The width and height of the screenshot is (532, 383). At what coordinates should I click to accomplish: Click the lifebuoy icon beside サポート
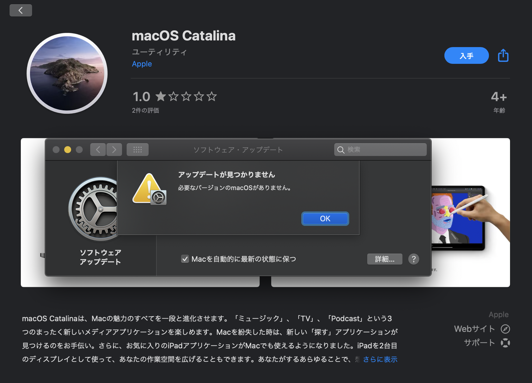coord(505,343)
